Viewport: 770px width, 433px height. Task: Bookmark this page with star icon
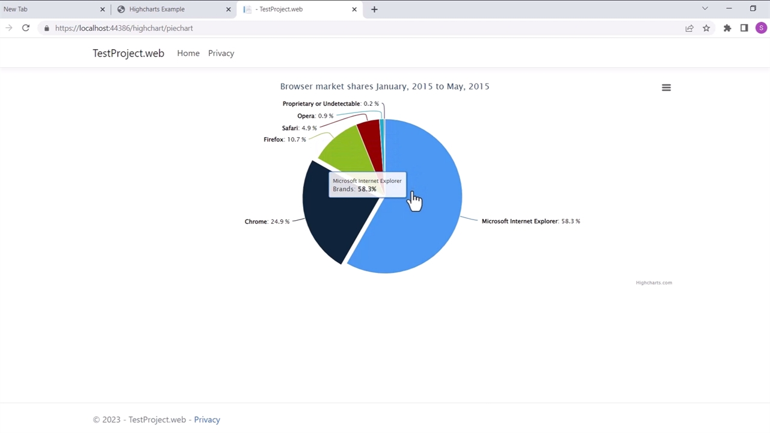[706, 28]
